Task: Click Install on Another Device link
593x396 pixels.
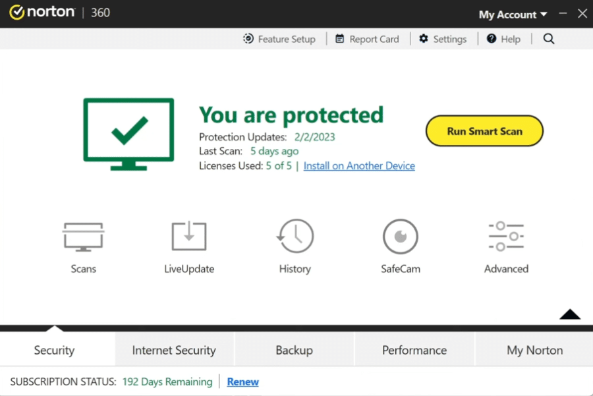Action: click(x=359, y=165)
